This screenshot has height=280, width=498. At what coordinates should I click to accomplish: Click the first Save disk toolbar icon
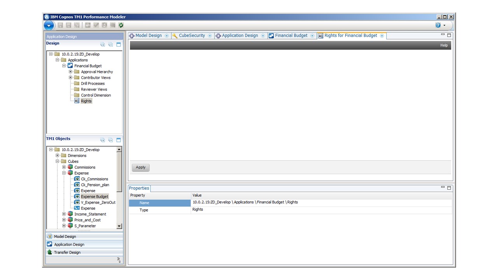60,25
